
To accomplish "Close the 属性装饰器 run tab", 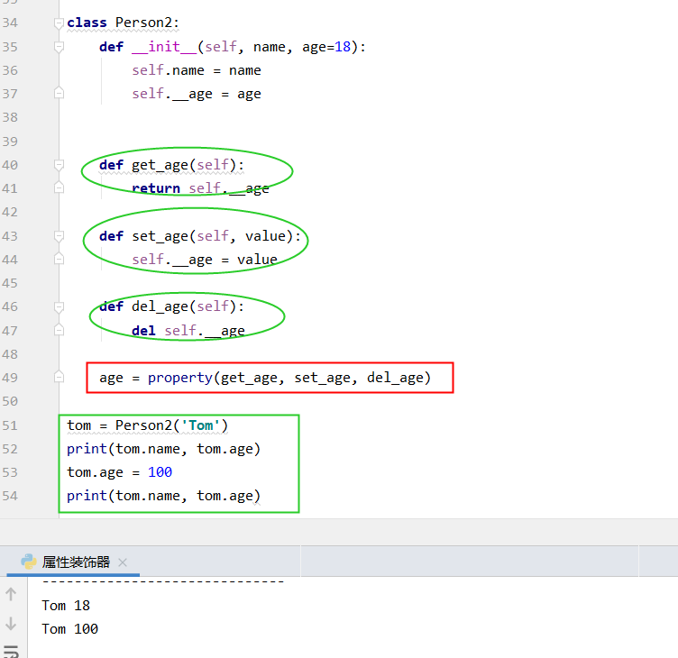I will 123,562.
